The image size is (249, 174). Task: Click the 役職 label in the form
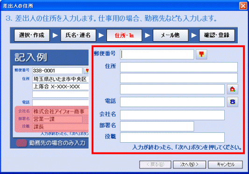110,137
